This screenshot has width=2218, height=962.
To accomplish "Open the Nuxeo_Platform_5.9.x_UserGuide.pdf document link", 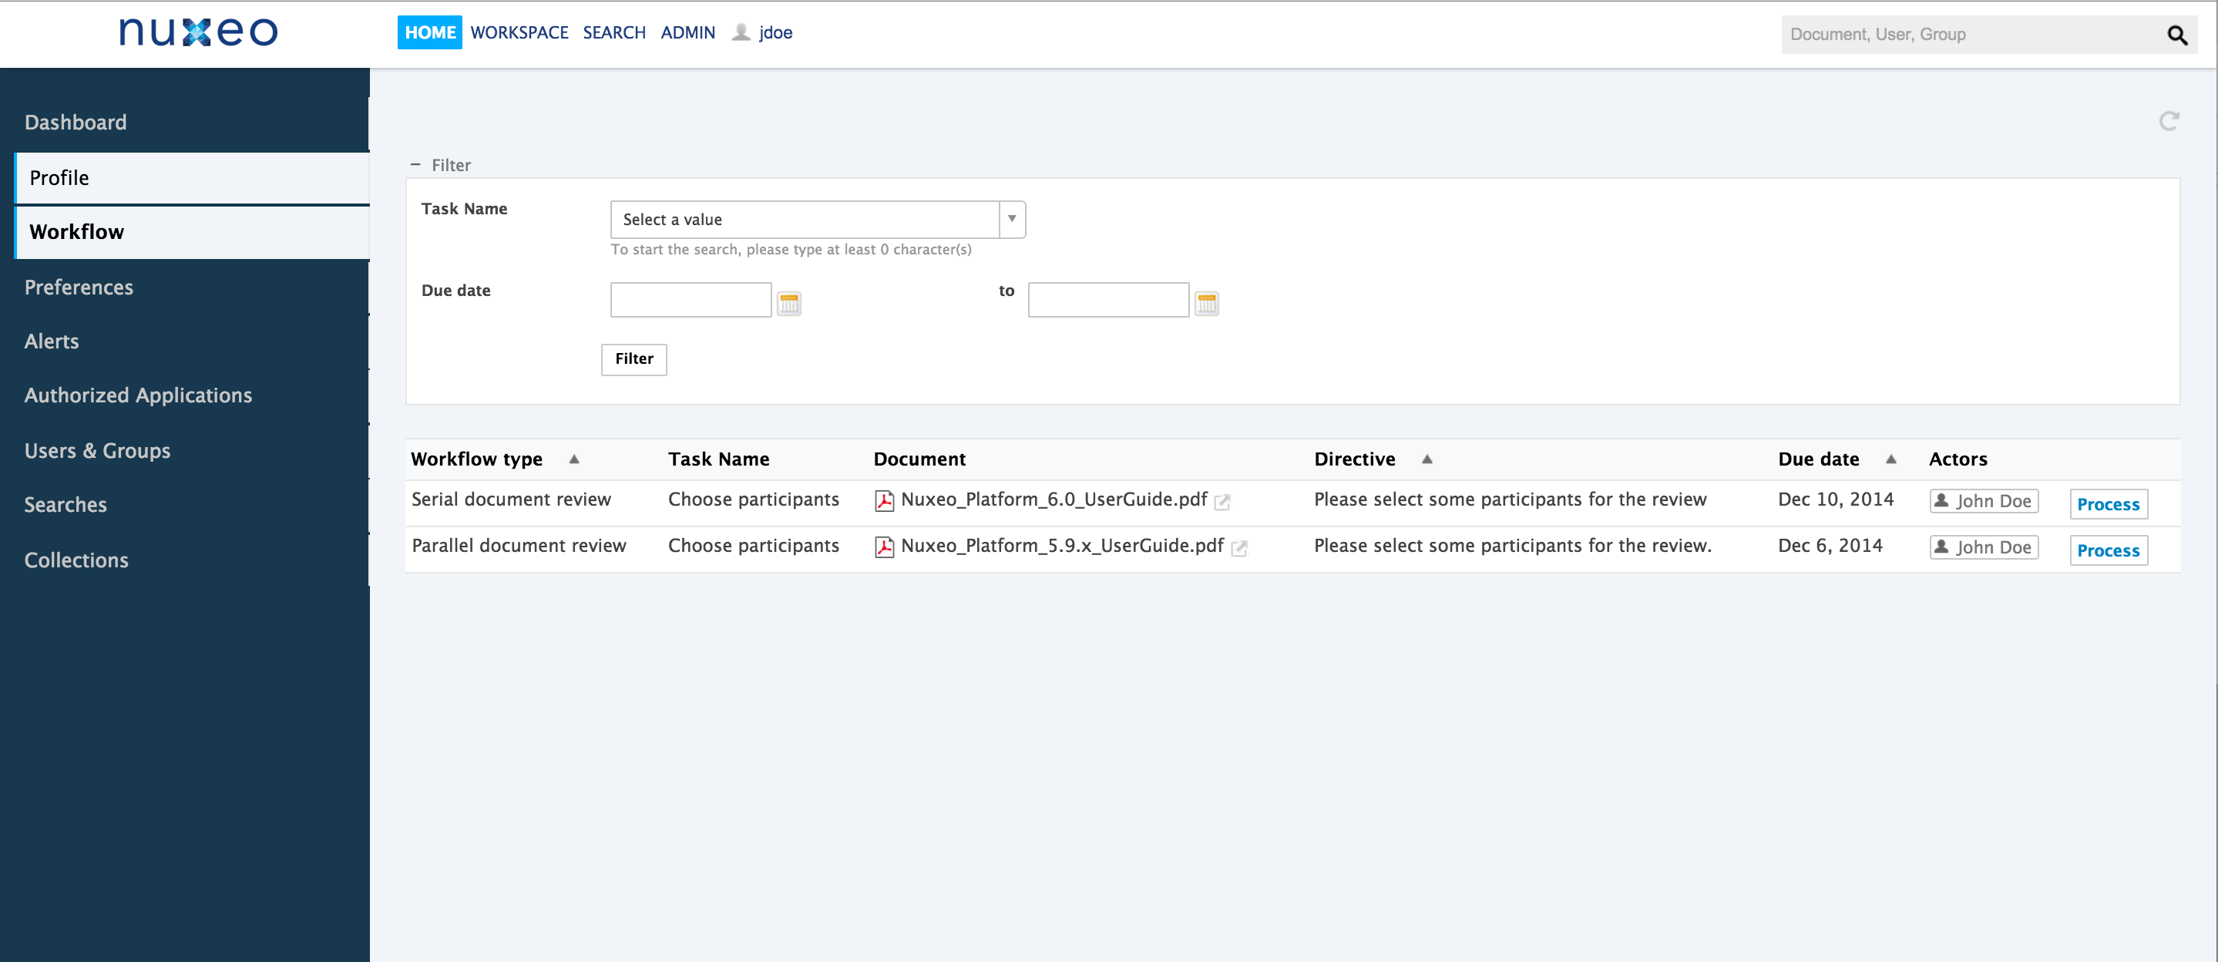I will [x=1062, y=547].
